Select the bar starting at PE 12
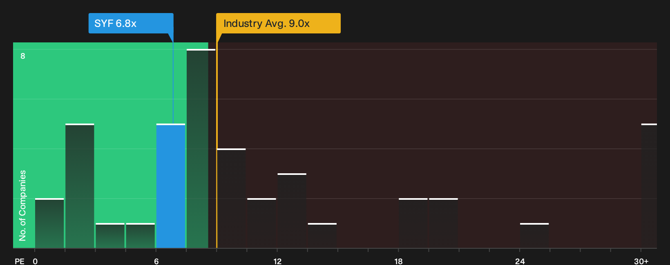The height and width of the screenshot is (265, 670). pyautogui.click(x=292, y=211)
